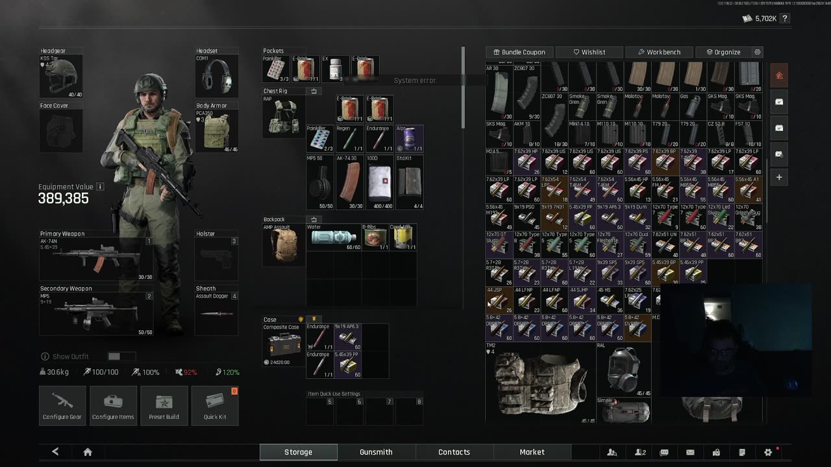Select 9x19 AP6.3 ammo in Case

[347, 337]
